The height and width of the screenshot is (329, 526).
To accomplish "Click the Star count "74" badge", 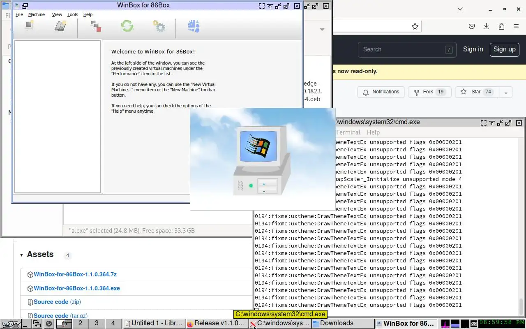I will tap(488, 92).
